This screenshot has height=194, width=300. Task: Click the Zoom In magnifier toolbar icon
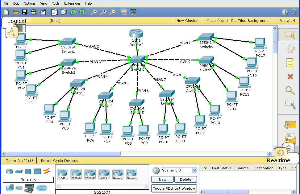tap(94, 12)
